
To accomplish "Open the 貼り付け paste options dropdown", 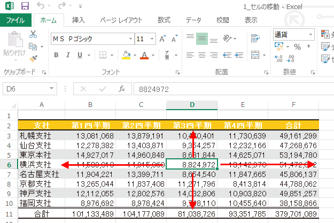I will click(x=15, y=60).
